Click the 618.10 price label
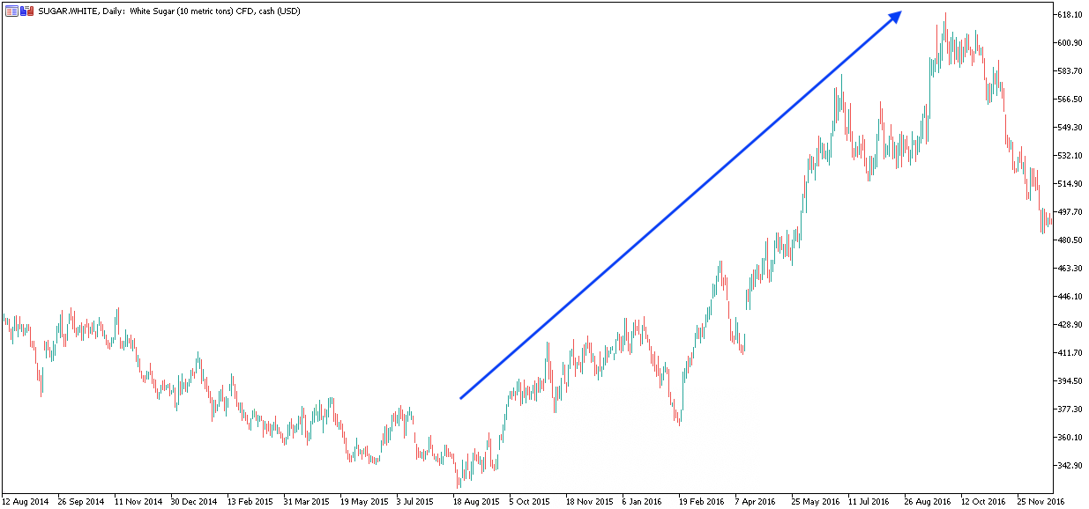Screen dimensions: 1089x509 [1070, 15]
